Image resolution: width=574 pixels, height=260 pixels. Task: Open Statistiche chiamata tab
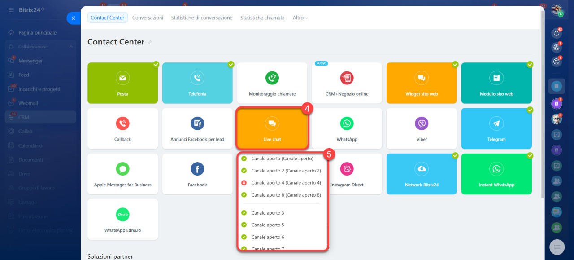click(262, 18)
